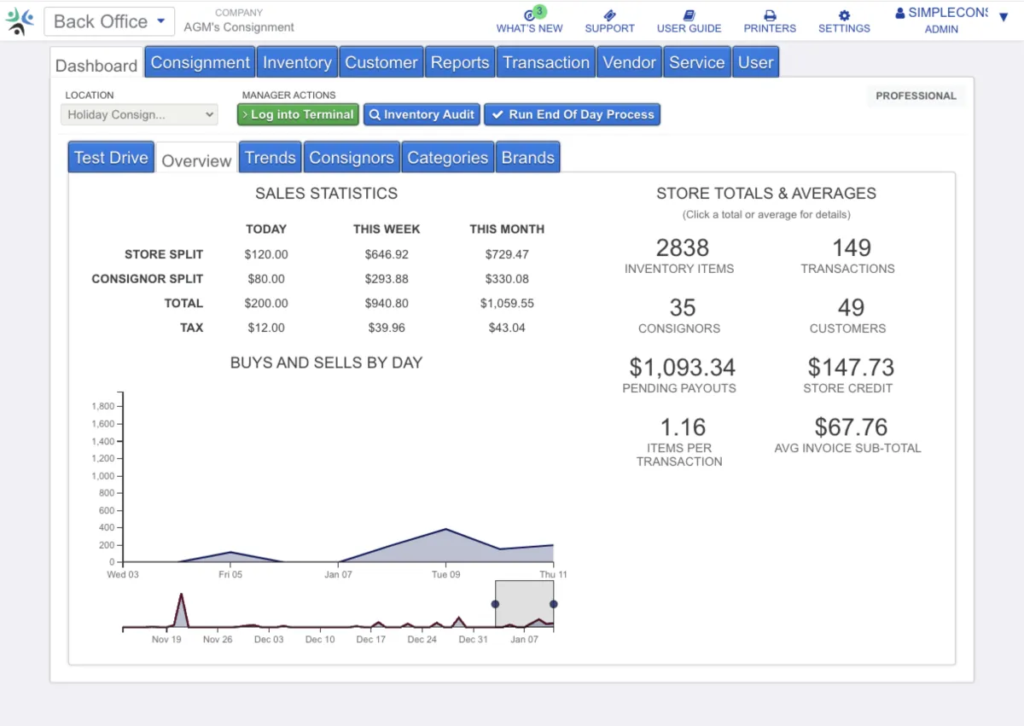The height and width of the screenshot is (726, 1024).
Task: Open the User Guide book icon
Action: pos(689,15)
